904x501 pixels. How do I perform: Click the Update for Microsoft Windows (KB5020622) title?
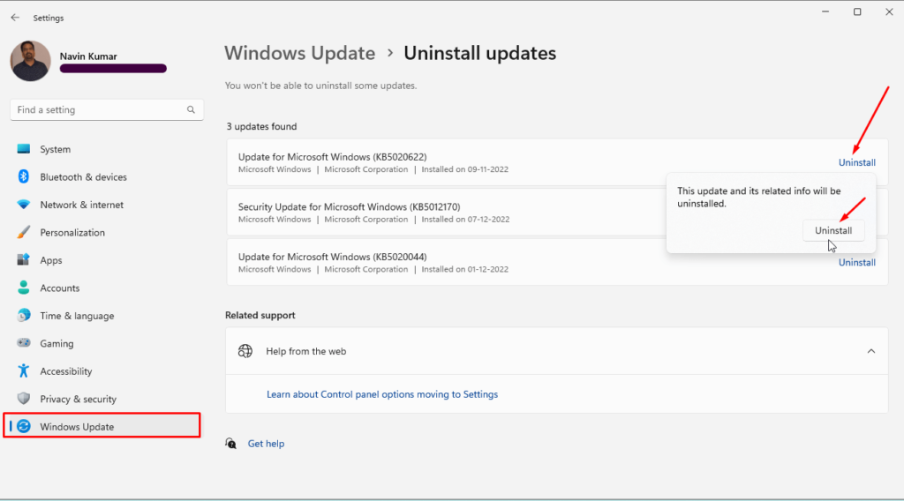(333, 157)
